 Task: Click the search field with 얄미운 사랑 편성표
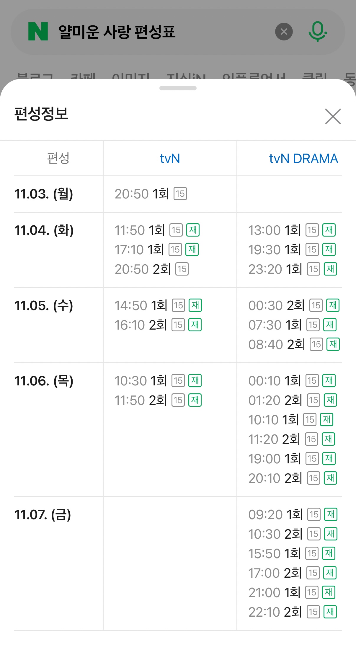point(159,32)
